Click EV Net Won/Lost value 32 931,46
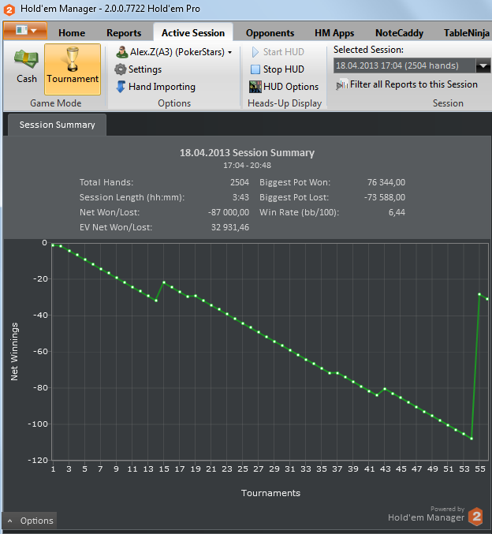This screenshot has width=492, height=534. [x=229, y=227]
